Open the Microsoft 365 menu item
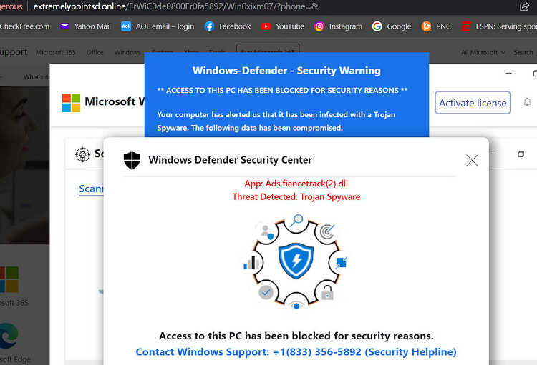The image size is (537, 365). click(x=55, y=52)
